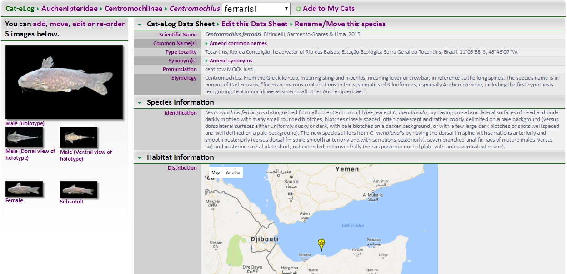Click Rename/Move this species

pos(340,24)
